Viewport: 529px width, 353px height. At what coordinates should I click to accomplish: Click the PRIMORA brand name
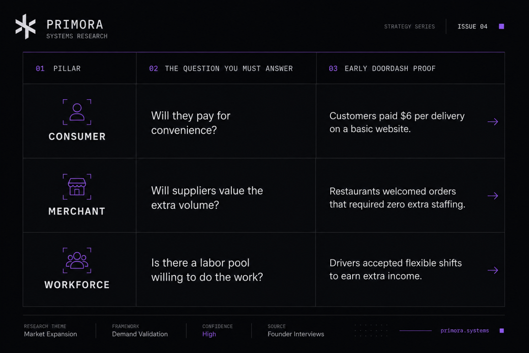(x=75, y=25)
